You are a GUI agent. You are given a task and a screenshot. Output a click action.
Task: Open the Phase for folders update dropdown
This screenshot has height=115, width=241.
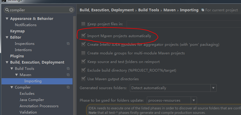(172, 100)
